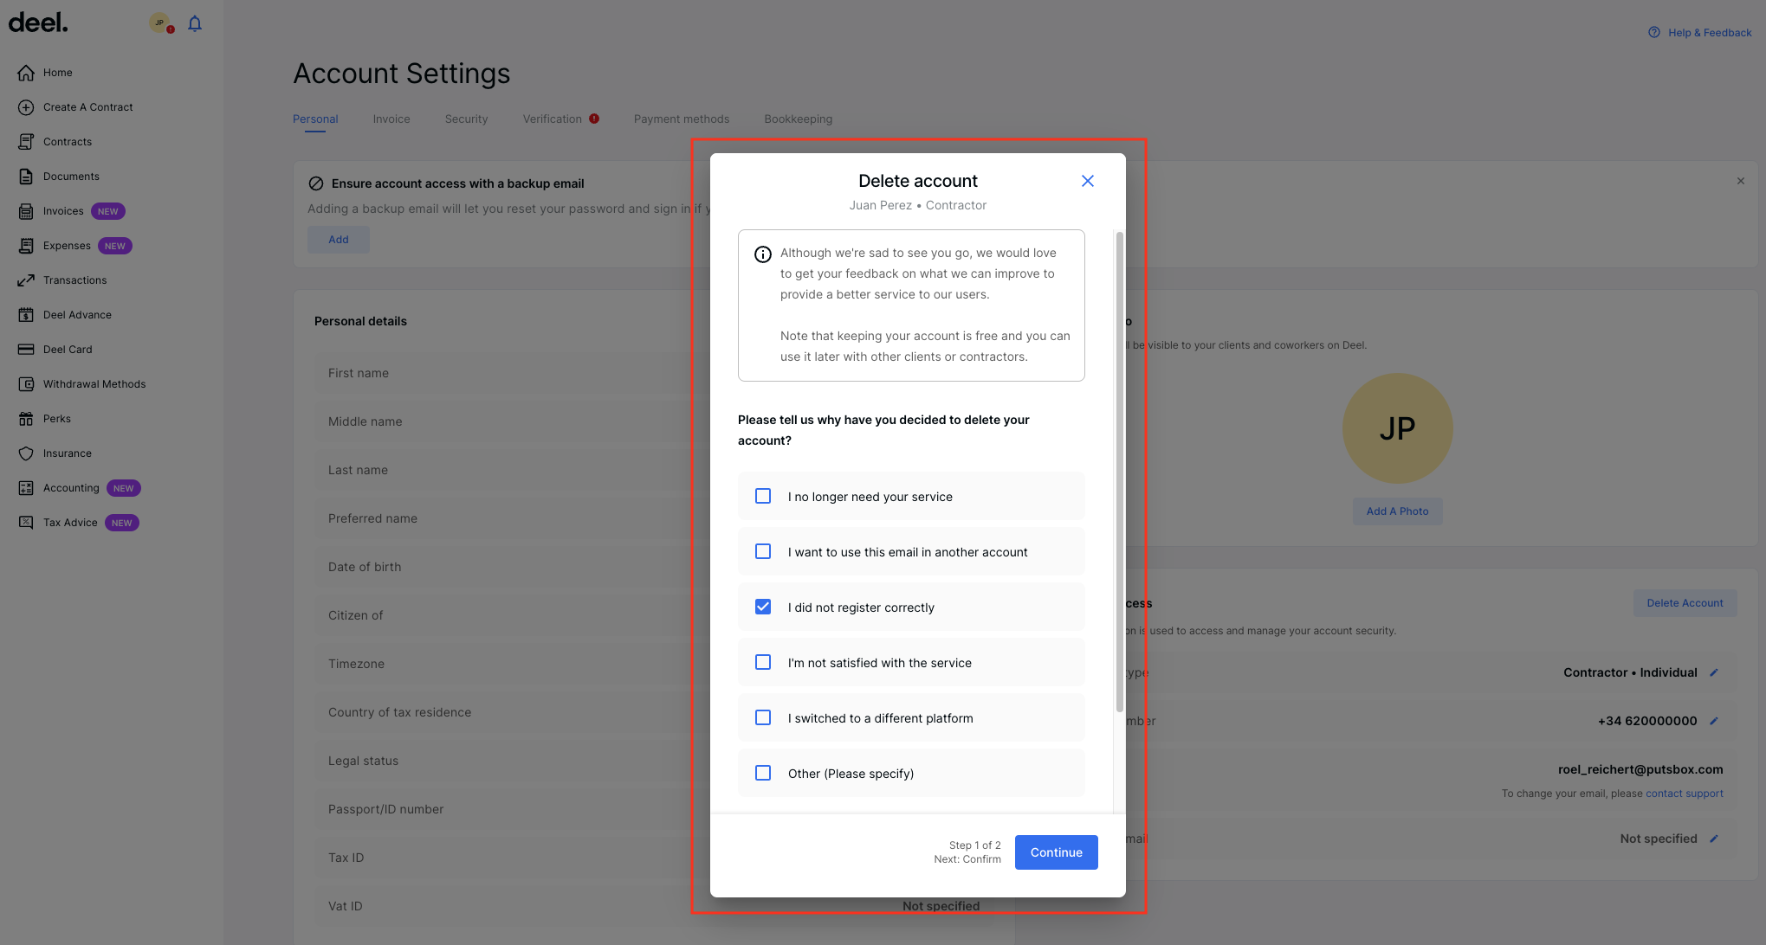Open the Bookkeeping tab
The height and width of the screenshot is (945, 1766).
coord(798,119)
